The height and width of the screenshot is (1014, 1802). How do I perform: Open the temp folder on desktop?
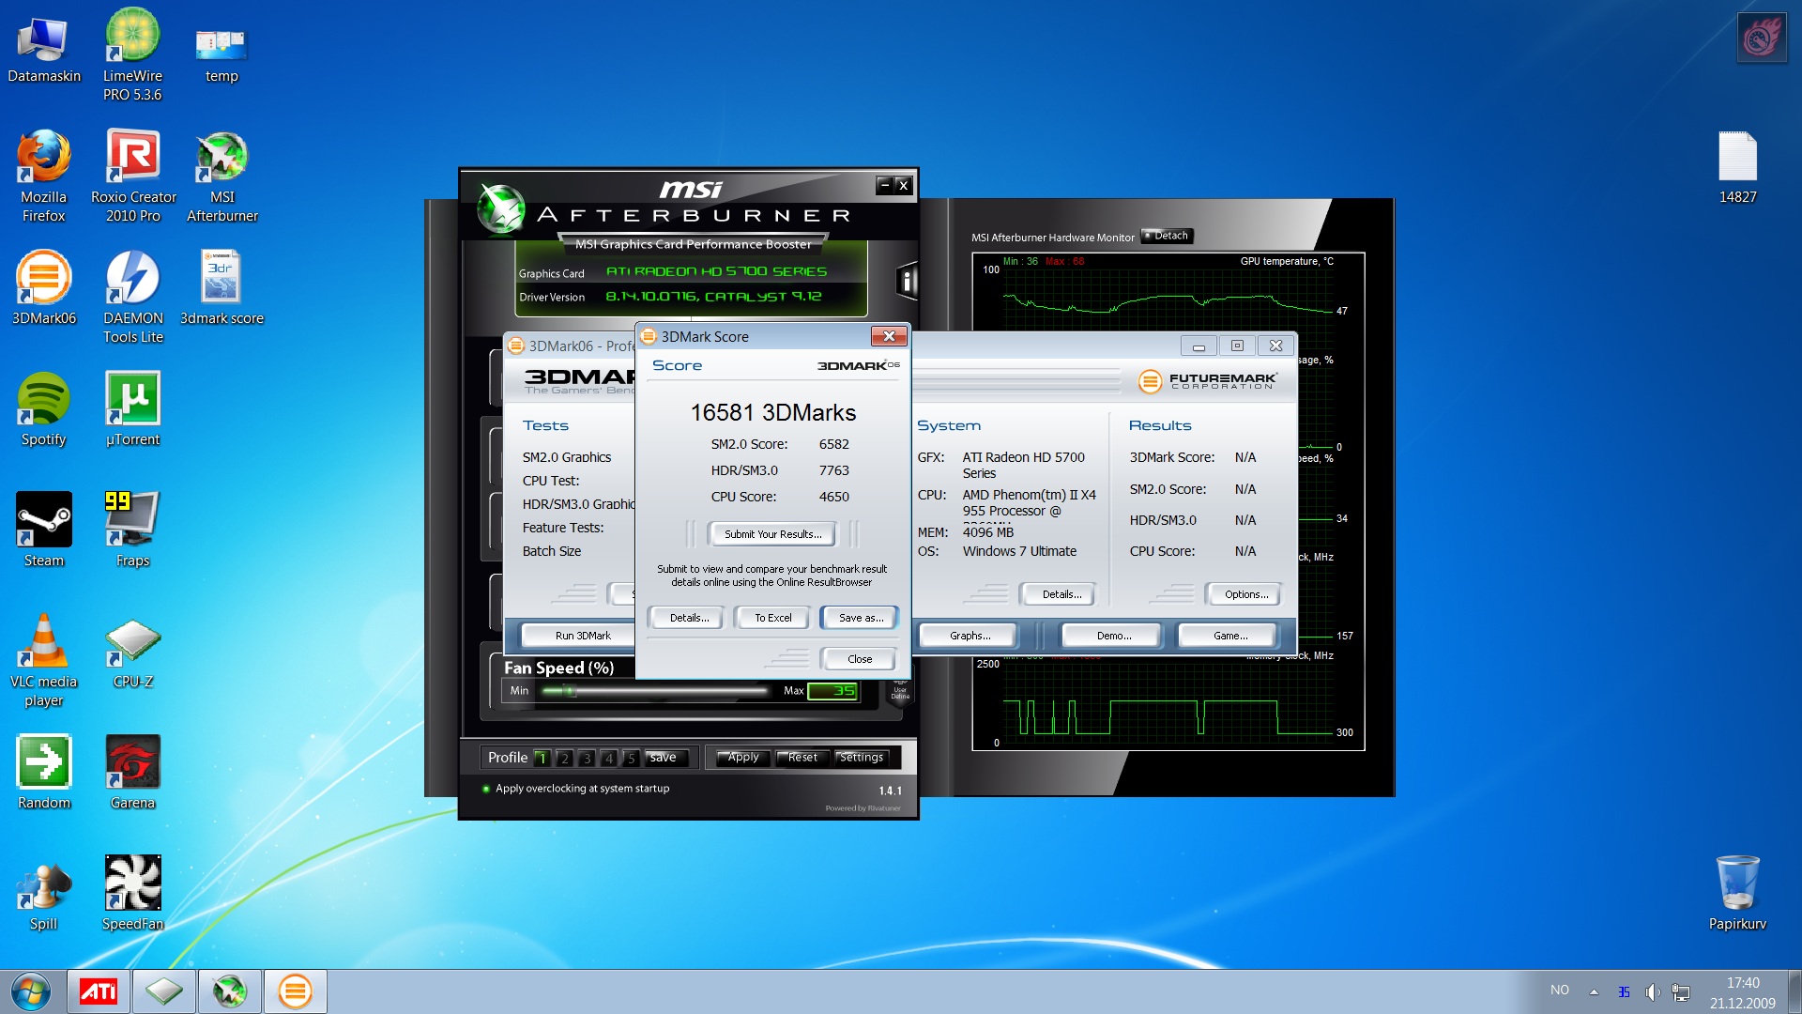click(x=221, y=54)
